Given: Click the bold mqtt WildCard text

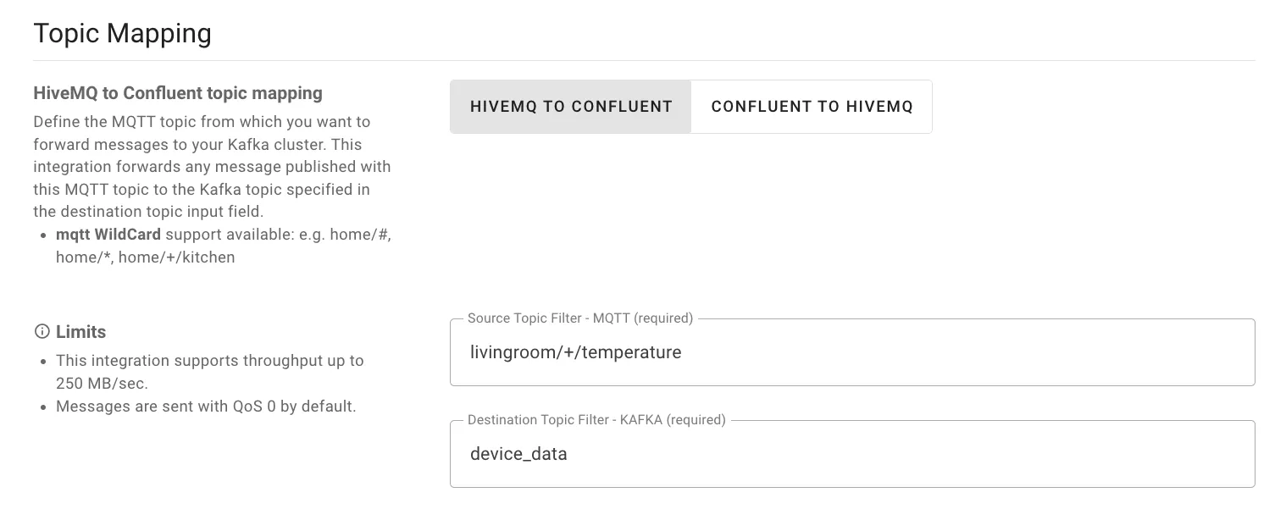Looking at the screenshot, I should [x=108, y=235].
